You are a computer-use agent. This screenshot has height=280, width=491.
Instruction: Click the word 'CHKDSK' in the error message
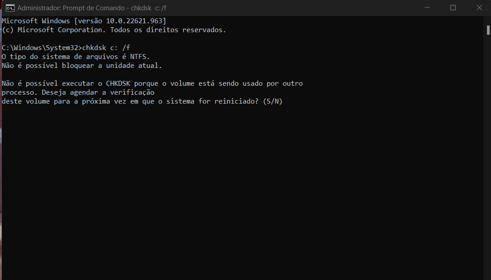(x=118, y=84)
